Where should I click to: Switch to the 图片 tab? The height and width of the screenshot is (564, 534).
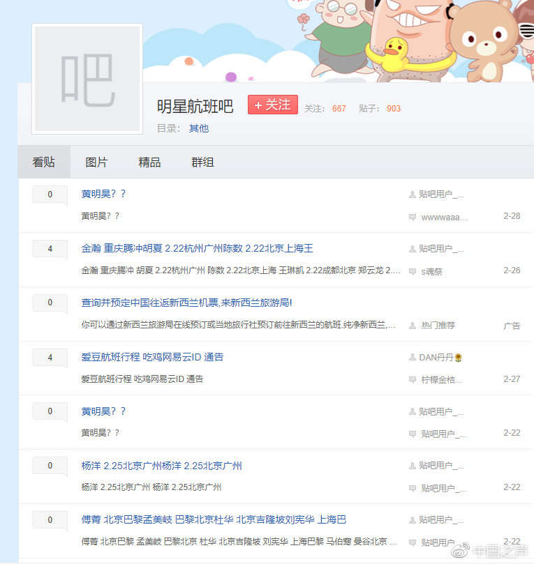click(96, 162)
